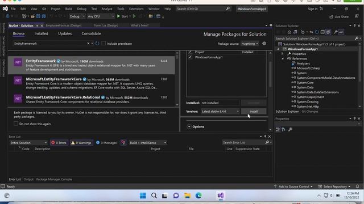The height and width of the screenshot is (204, 364).
Task: Select System.Data reference in Solution Explorer
Action: pyautogui.click(x=305, y=87)
